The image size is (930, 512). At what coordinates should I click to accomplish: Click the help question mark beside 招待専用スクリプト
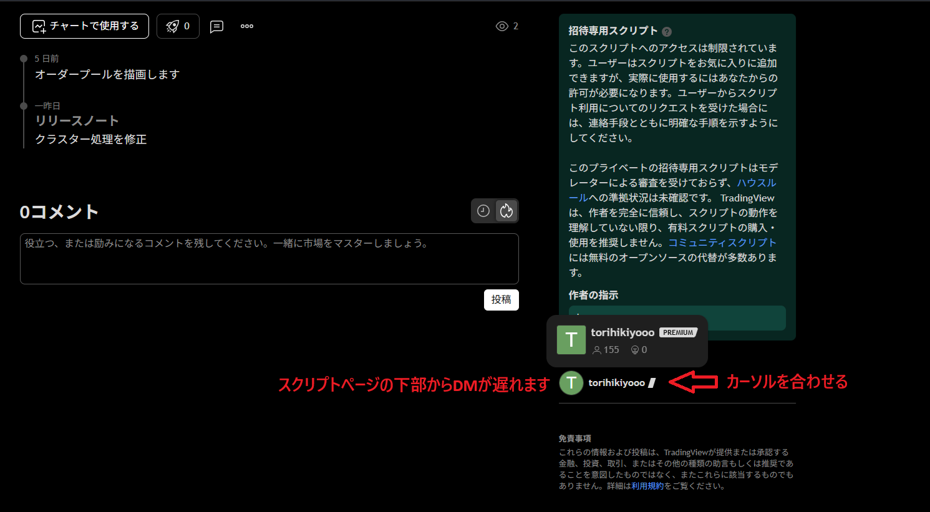pyautogui.click(x=667, y=31)
